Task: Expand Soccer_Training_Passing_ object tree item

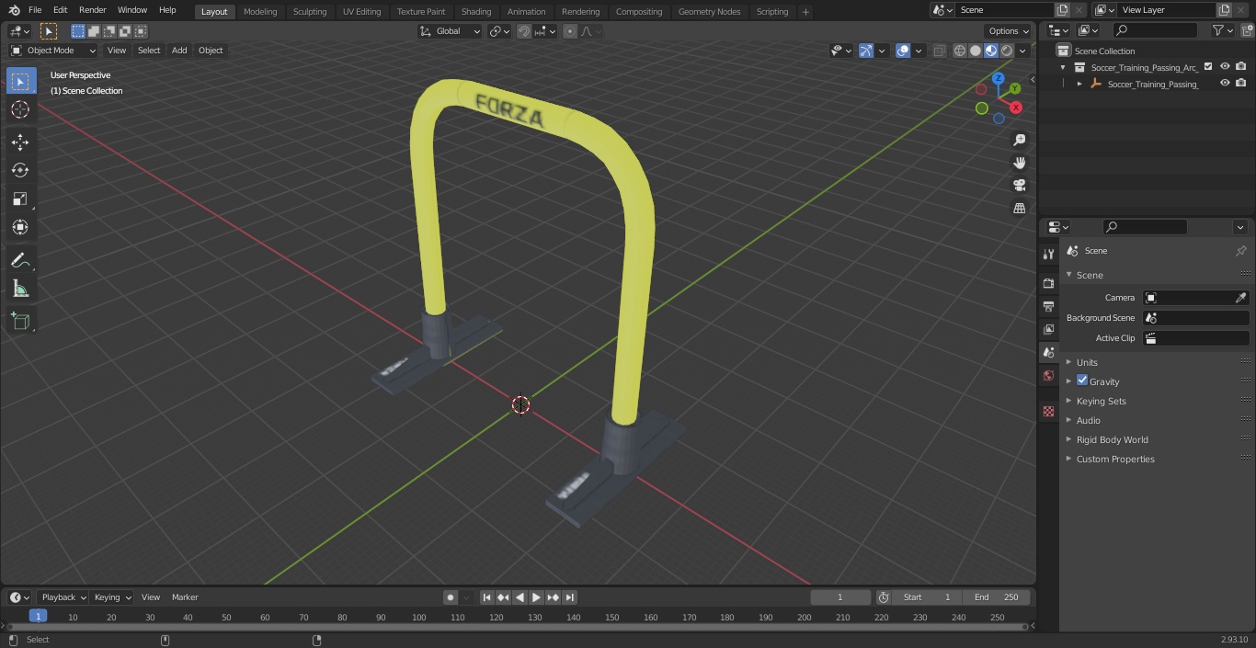Action: (1079, 84)
